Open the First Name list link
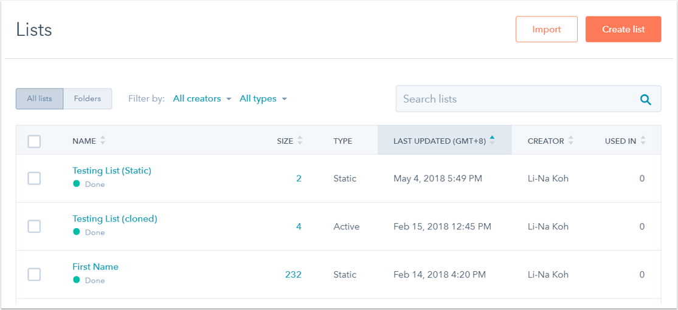This screenshot has width=678, height=310. (95, 267)
